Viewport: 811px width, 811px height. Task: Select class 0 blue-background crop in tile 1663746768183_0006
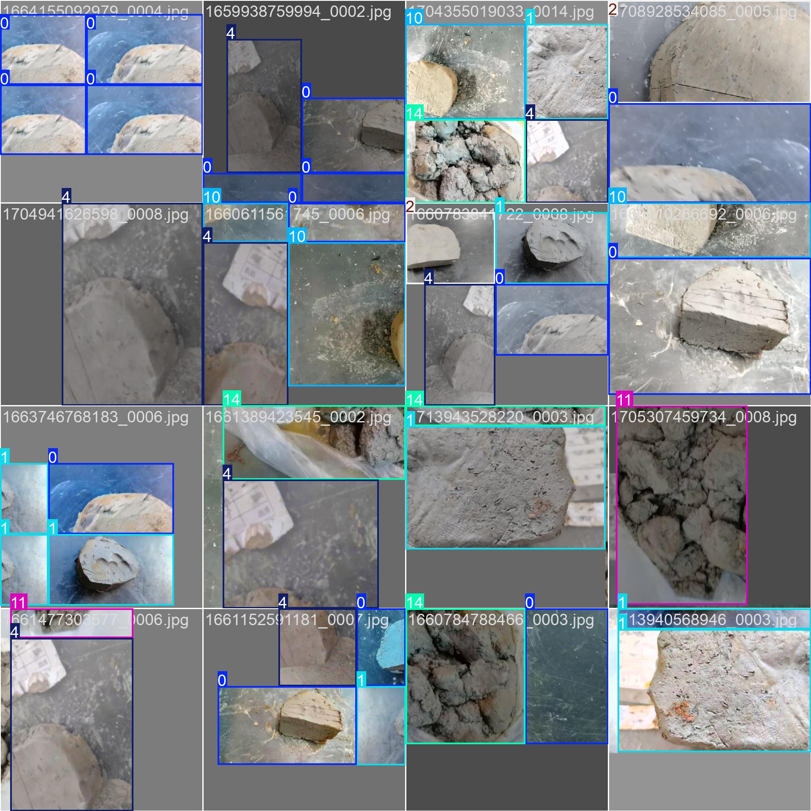111,498
